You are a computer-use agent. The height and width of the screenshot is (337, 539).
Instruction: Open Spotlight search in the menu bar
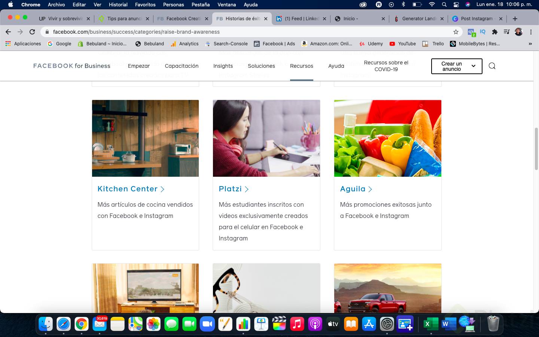coord(444,4)
